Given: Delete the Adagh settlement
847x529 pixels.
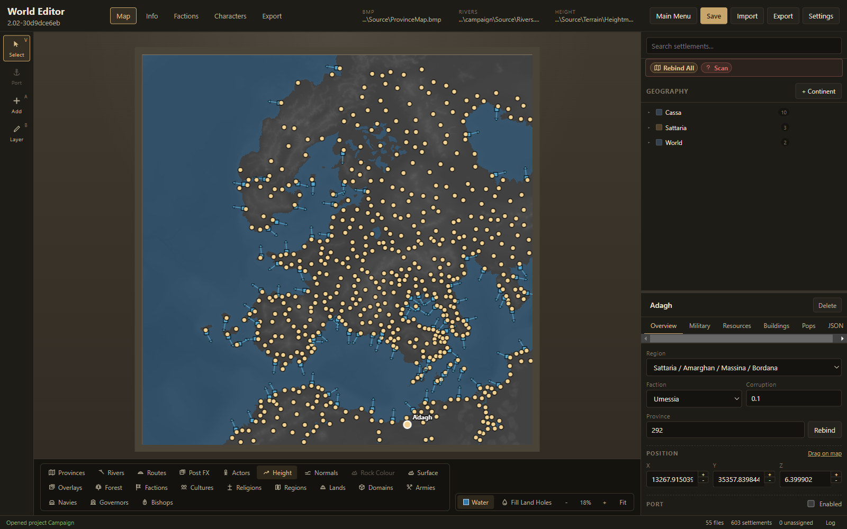Looking at the screenshot, I should tap(827, 305).
